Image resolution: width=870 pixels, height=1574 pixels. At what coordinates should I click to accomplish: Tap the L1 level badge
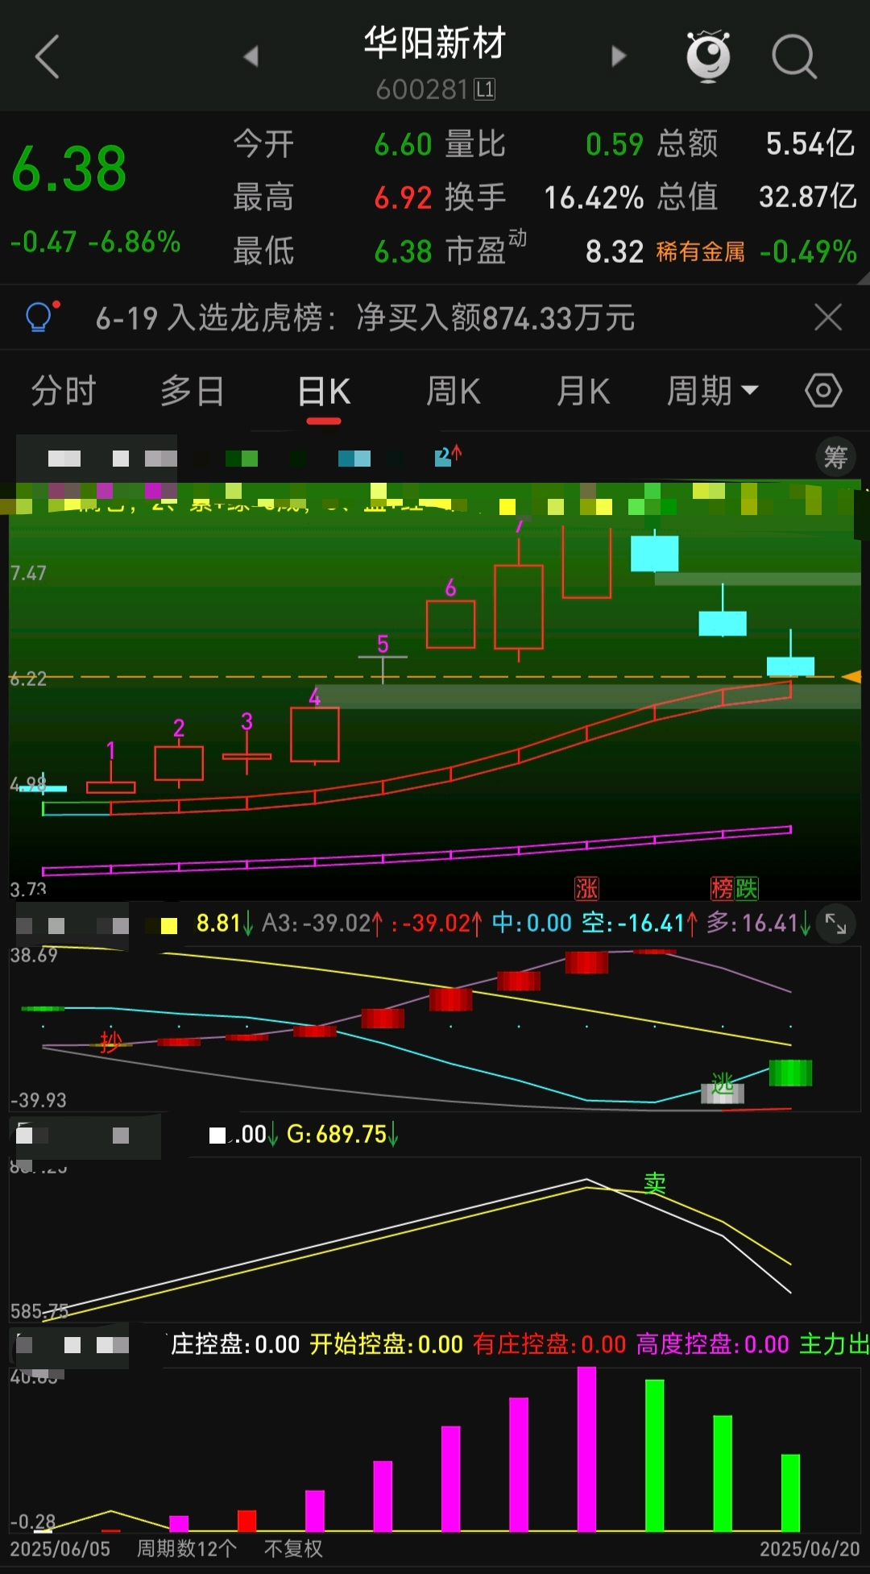pyautogui.click(x=484, y=89)
